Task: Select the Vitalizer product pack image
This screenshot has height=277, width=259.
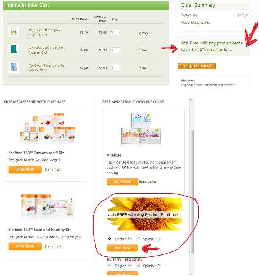Action: 141,129
